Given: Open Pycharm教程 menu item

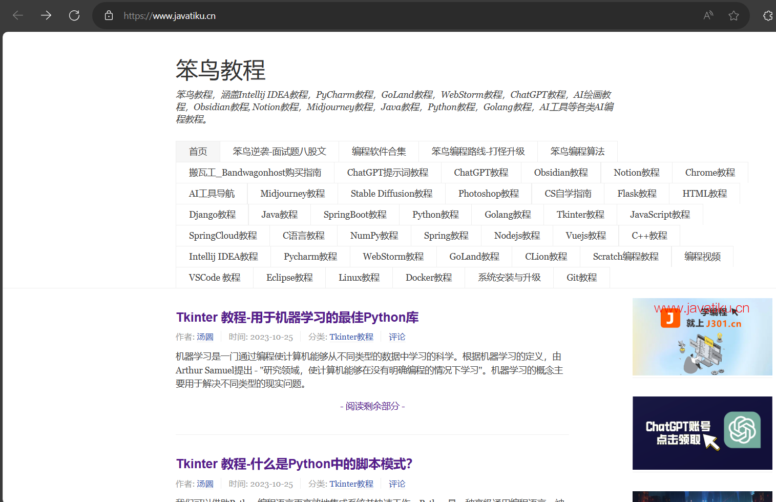Looking at the screenshot, I should pos(310,257).
